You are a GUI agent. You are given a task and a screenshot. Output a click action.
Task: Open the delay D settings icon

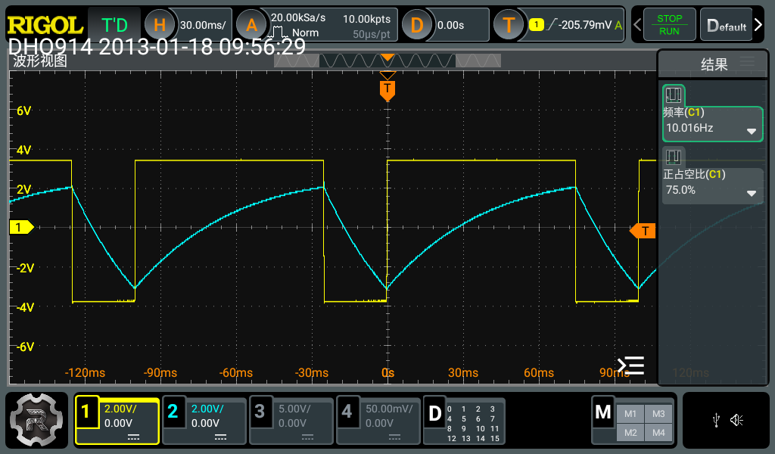pyautogui.click(x=416, y=25)
